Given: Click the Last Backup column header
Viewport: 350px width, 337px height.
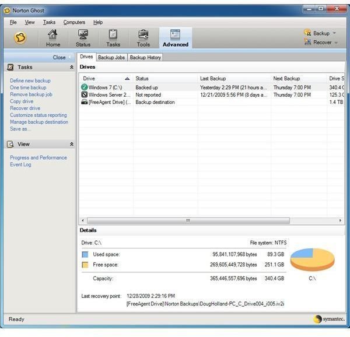Looking at the screenshot, I should 234,79.
